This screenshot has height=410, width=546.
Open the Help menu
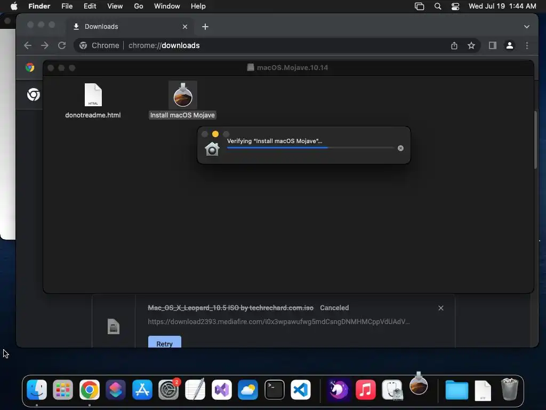198,6
